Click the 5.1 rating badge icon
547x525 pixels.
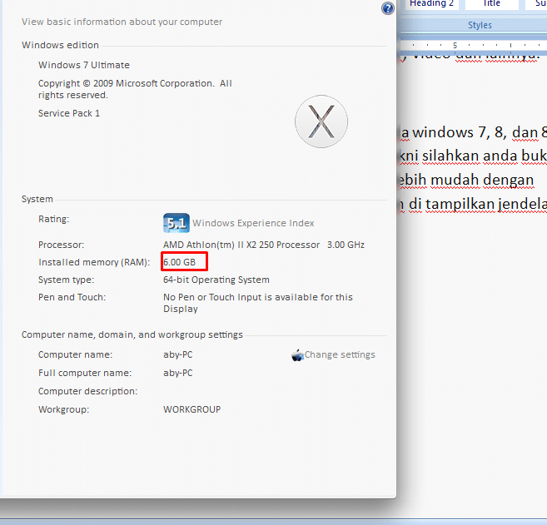(177, 223)
